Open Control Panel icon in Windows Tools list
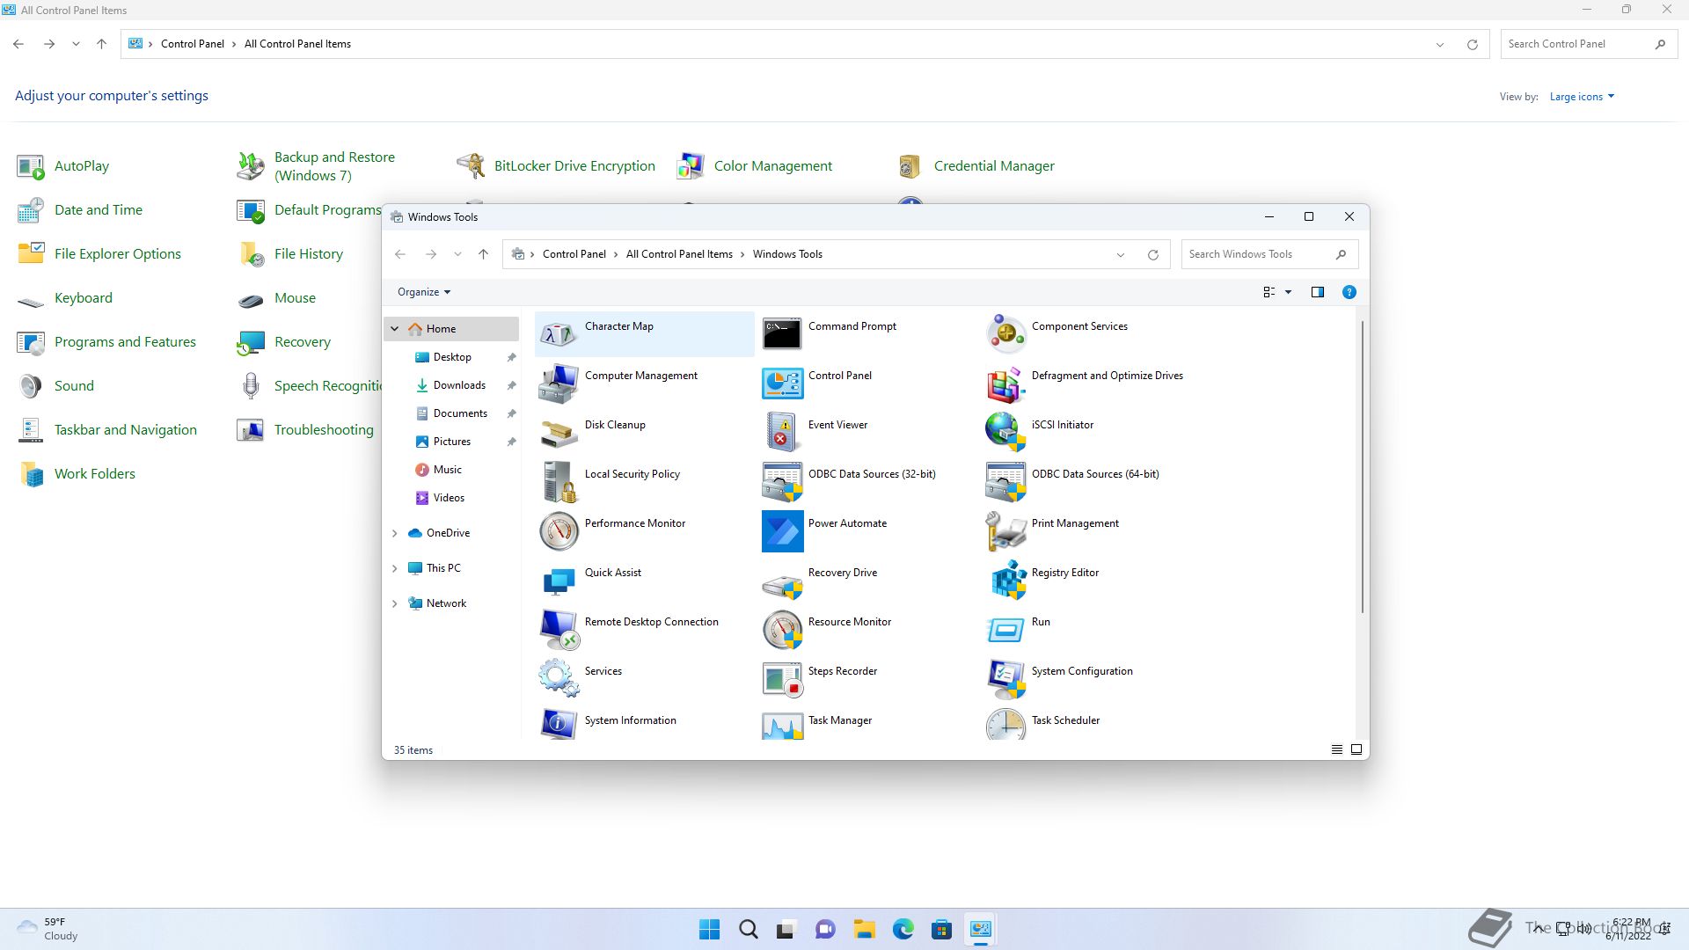Viewport: 1689px width, 950px height. click(x=782, y=384)
